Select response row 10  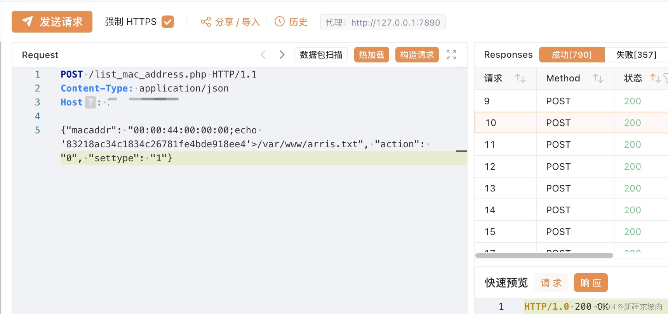571,123
